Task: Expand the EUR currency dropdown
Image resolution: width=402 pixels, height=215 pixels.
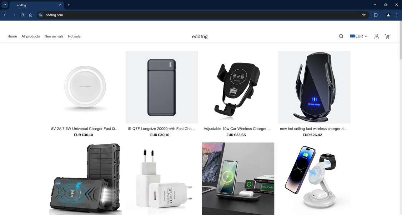Action: [358, 36]
